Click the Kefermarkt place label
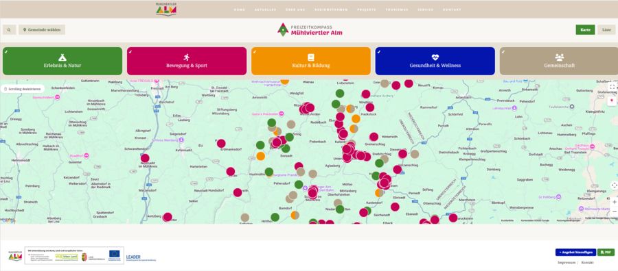 (183, 150)
